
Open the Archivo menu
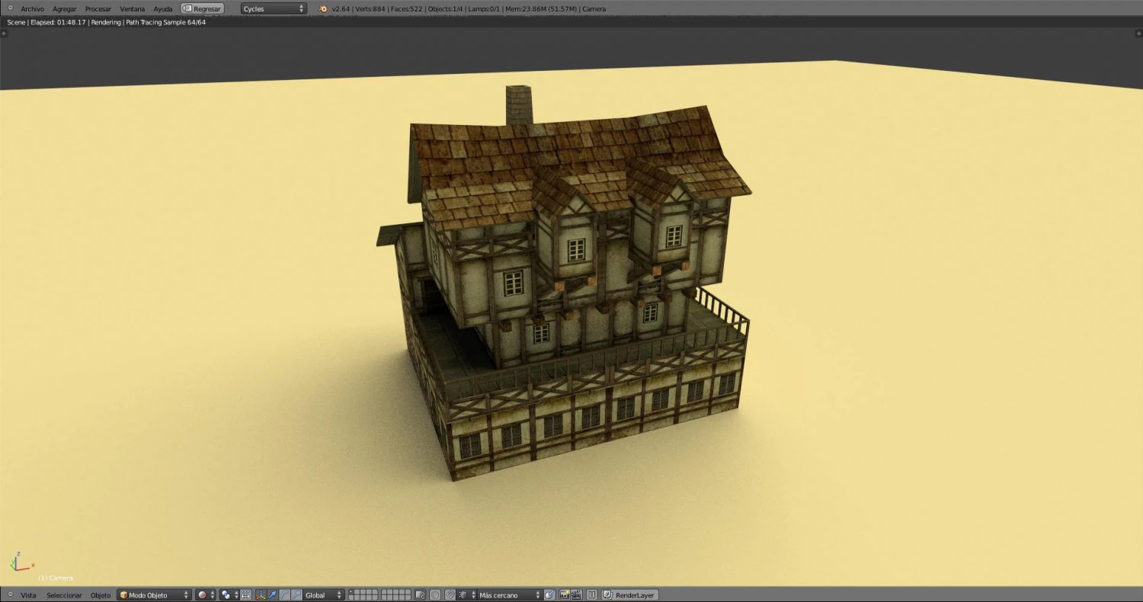point(32,8)
